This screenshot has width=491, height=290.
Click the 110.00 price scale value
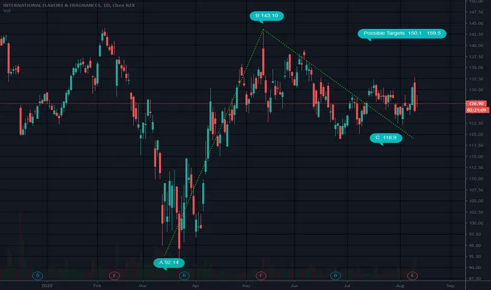476,179
